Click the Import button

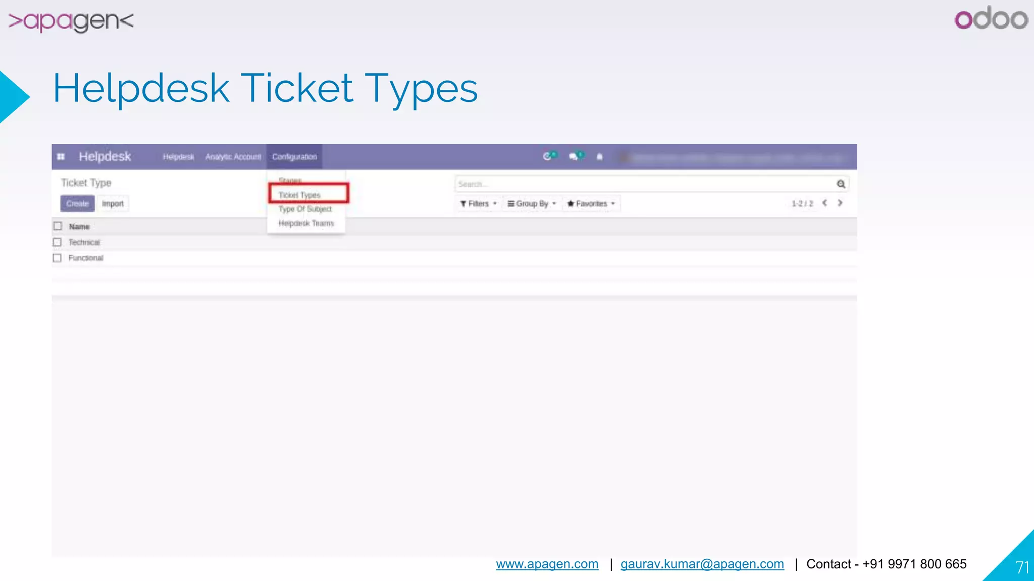pos(113,204)
